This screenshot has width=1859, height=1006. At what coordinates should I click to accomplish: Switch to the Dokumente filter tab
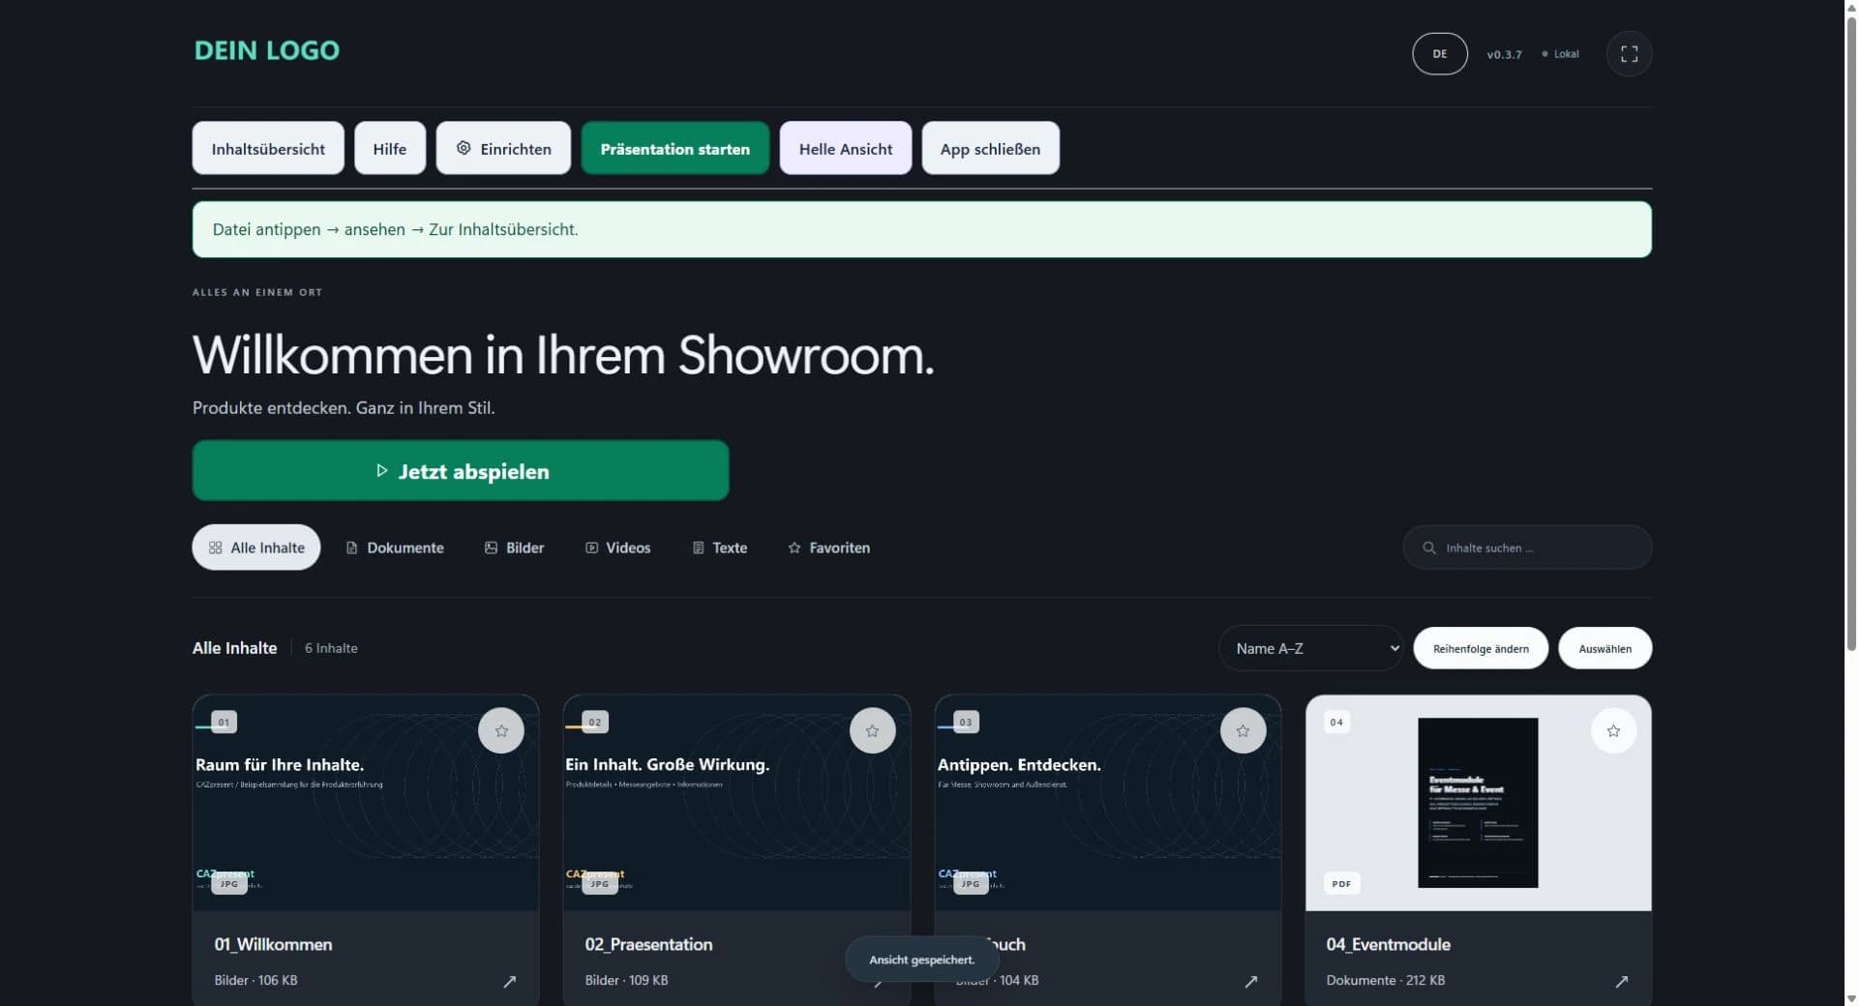tap(395, 547)
